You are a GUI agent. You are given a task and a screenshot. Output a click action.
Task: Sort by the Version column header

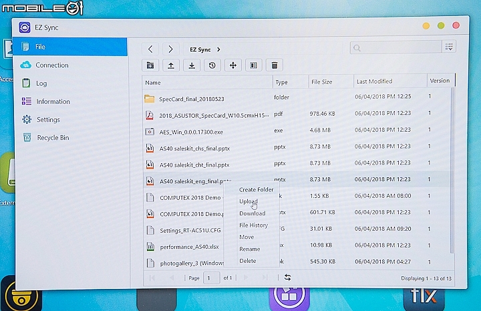click(440, 81)
